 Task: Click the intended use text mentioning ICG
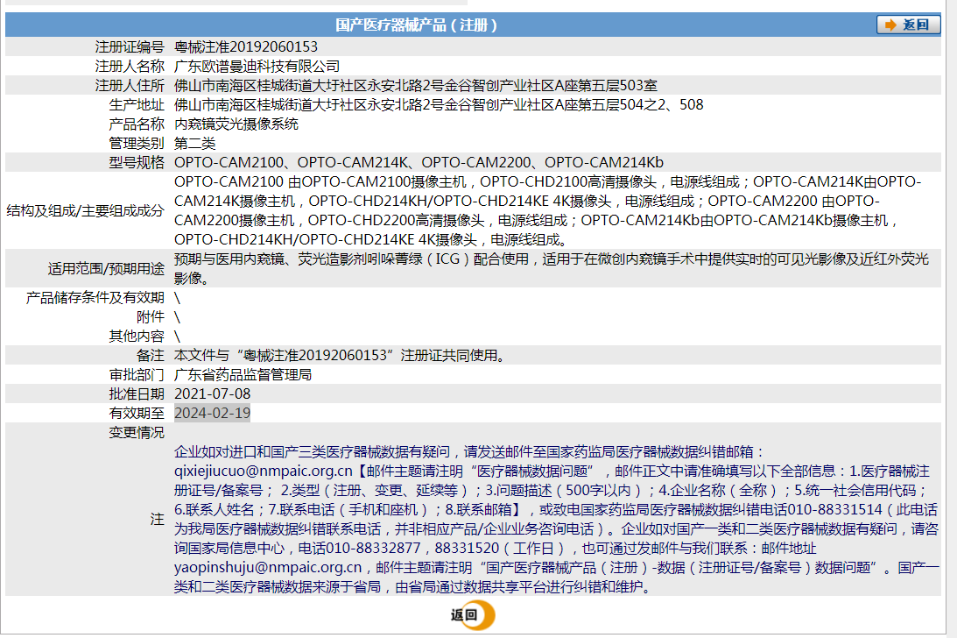click(551, 268)
